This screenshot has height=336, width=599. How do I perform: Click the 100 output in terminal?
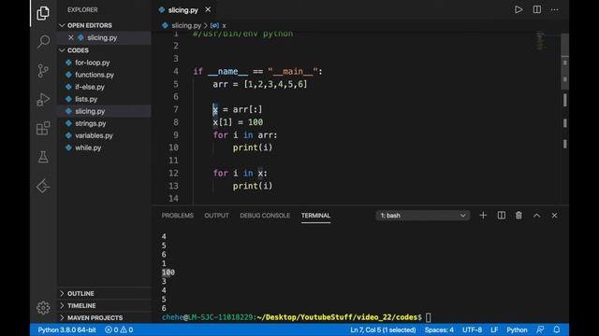pos(168,273)
